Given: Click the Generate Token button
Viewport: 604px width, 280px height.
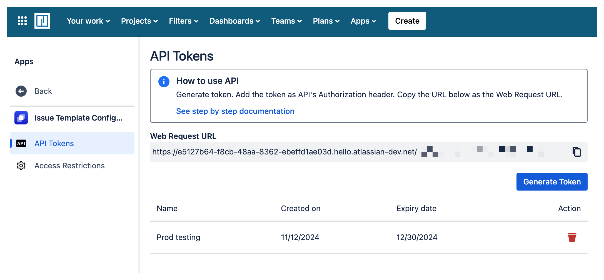Looking at the screenshot, I should 552,181.
